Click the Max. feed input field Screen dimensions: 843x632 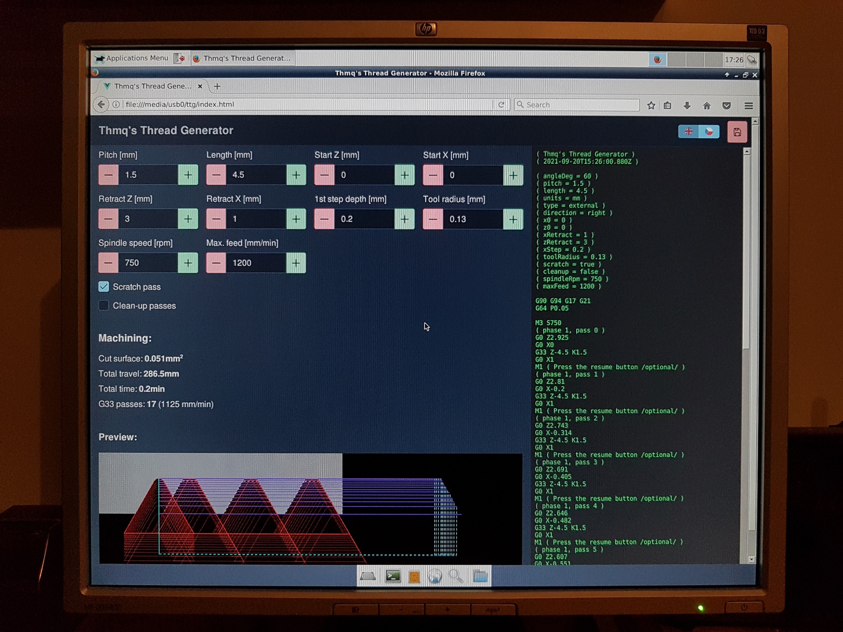tap(256, 263)
